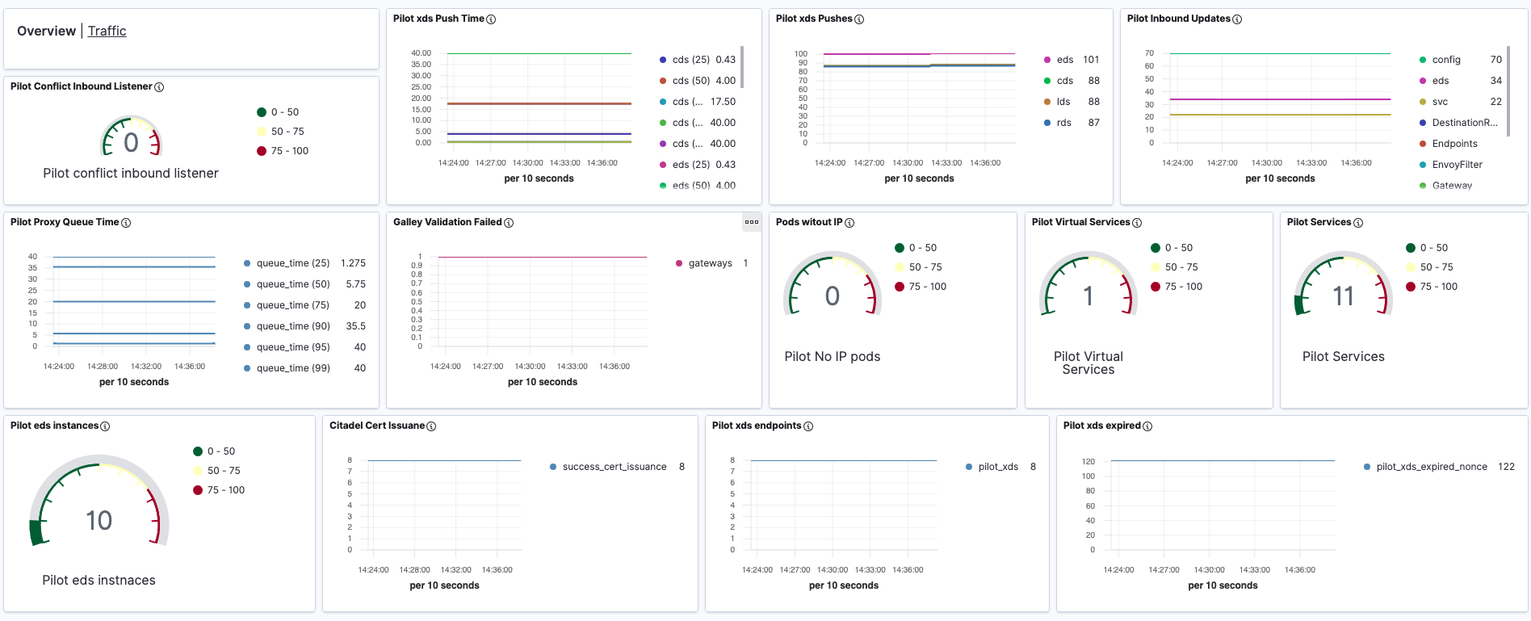Click info icon beside Pilot Inbound Updates
The width and height of the screenshot is (1531, 621).
point(1237,19)
